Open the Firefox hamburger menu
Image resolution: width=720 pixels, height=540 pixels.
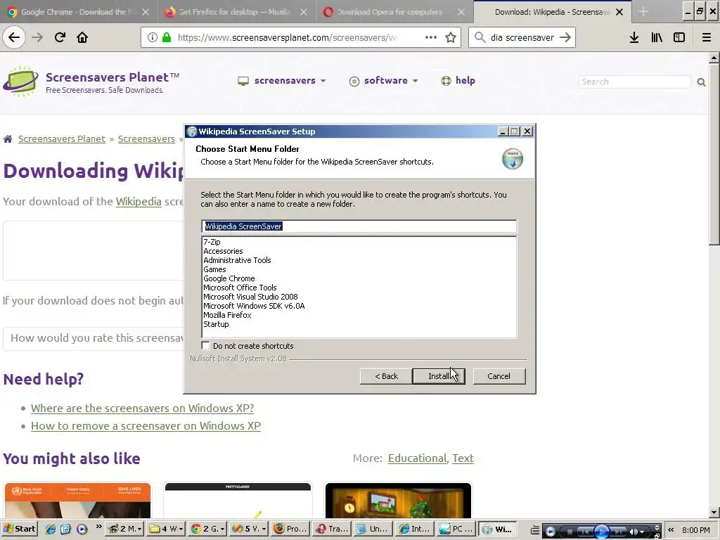[707, 37]
